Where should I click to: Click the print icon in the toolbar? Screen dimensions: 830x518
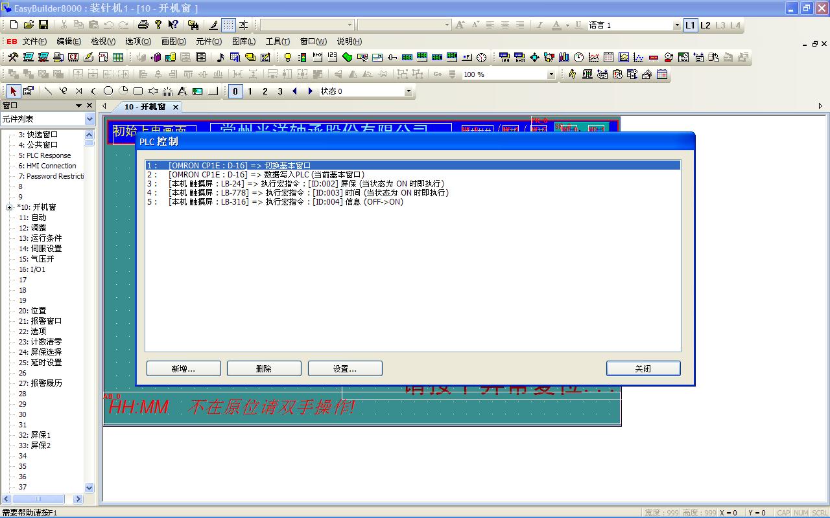click(143, 25)
